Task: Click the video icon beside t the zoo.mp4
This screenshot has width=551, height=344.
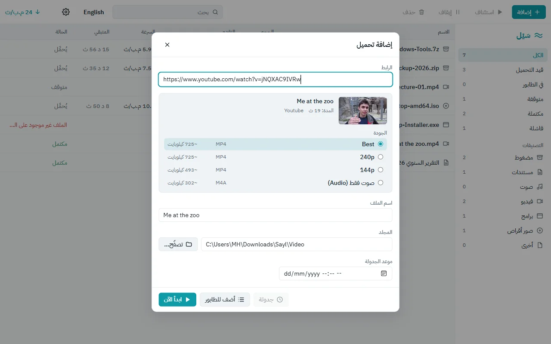Action: point(446,144)
